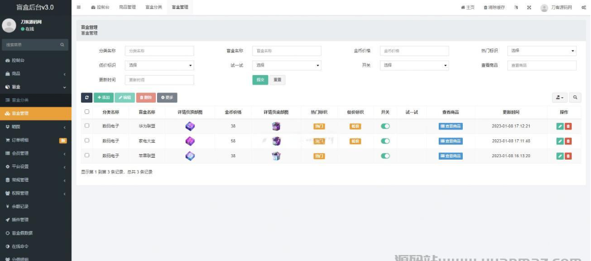Switch to the 盲盒分类 tab in the top bar
Screen dimensions: 591x261
[x=153, y=7]
